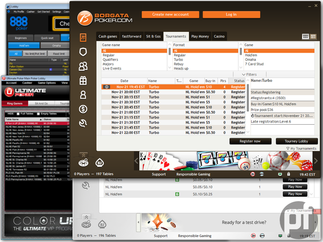The height and width of the screenshot is (242, 323).
Task: Launch the blackjack BJ spade icon in Borgata window
Action: click(99, 163)
